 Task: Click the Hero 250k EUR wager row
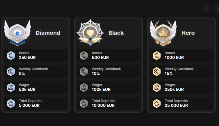click(x=181, y=87)
